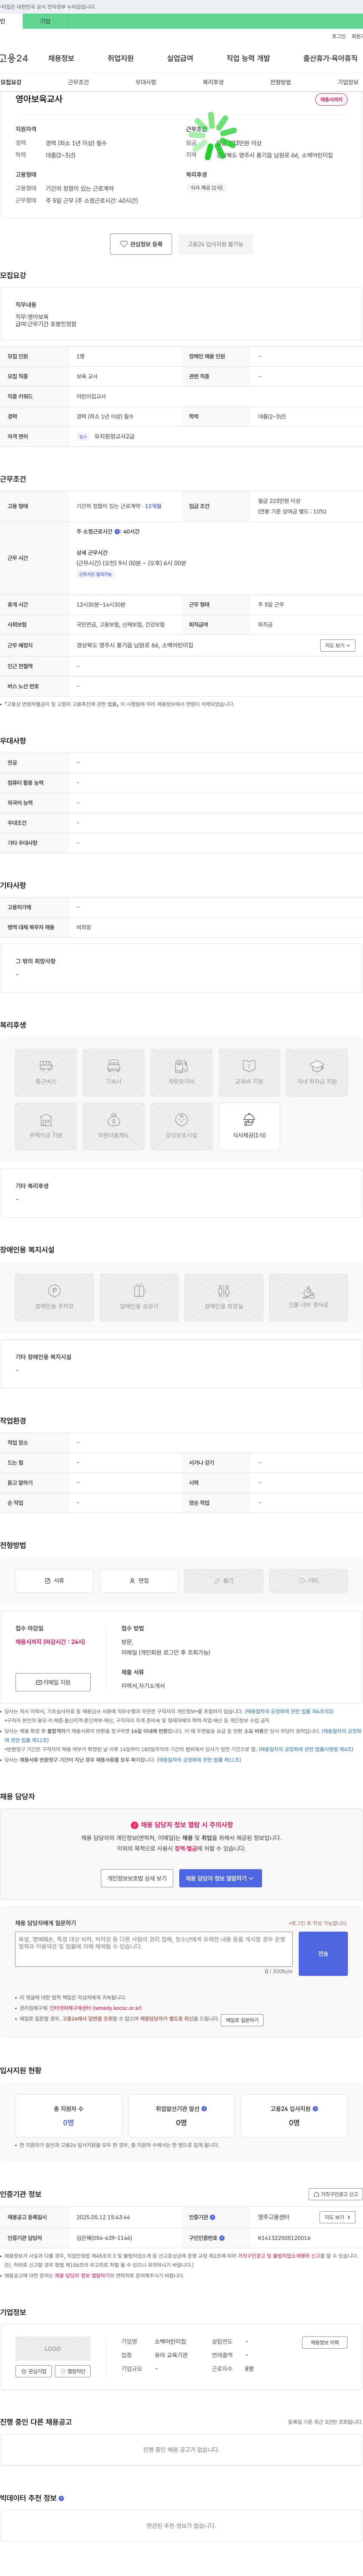Screen dimensions: 363x2576
Task: Click the info icon beside 취업알선기관 알선
Action: point(205,2109)
